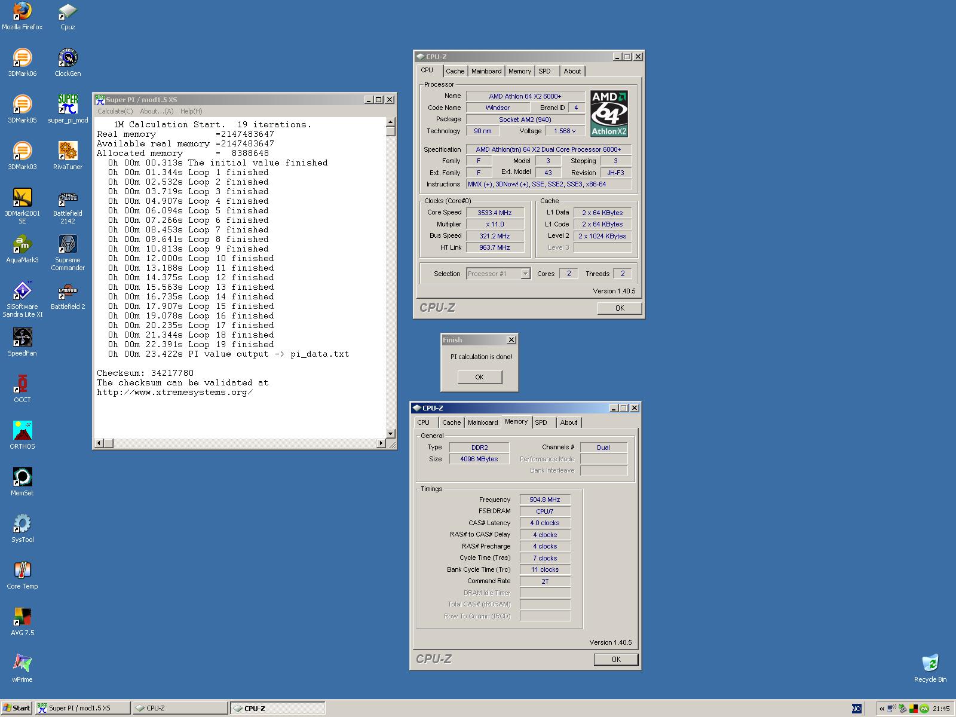Click the Memory Size 4096 MBytes value
The image size is (956, 717).
pos(479,459)
